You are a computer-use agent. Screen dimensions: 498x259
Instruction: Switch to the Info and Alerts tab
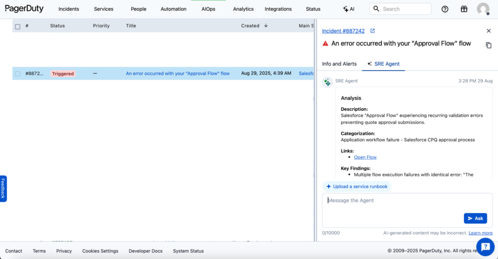point(339,64)
